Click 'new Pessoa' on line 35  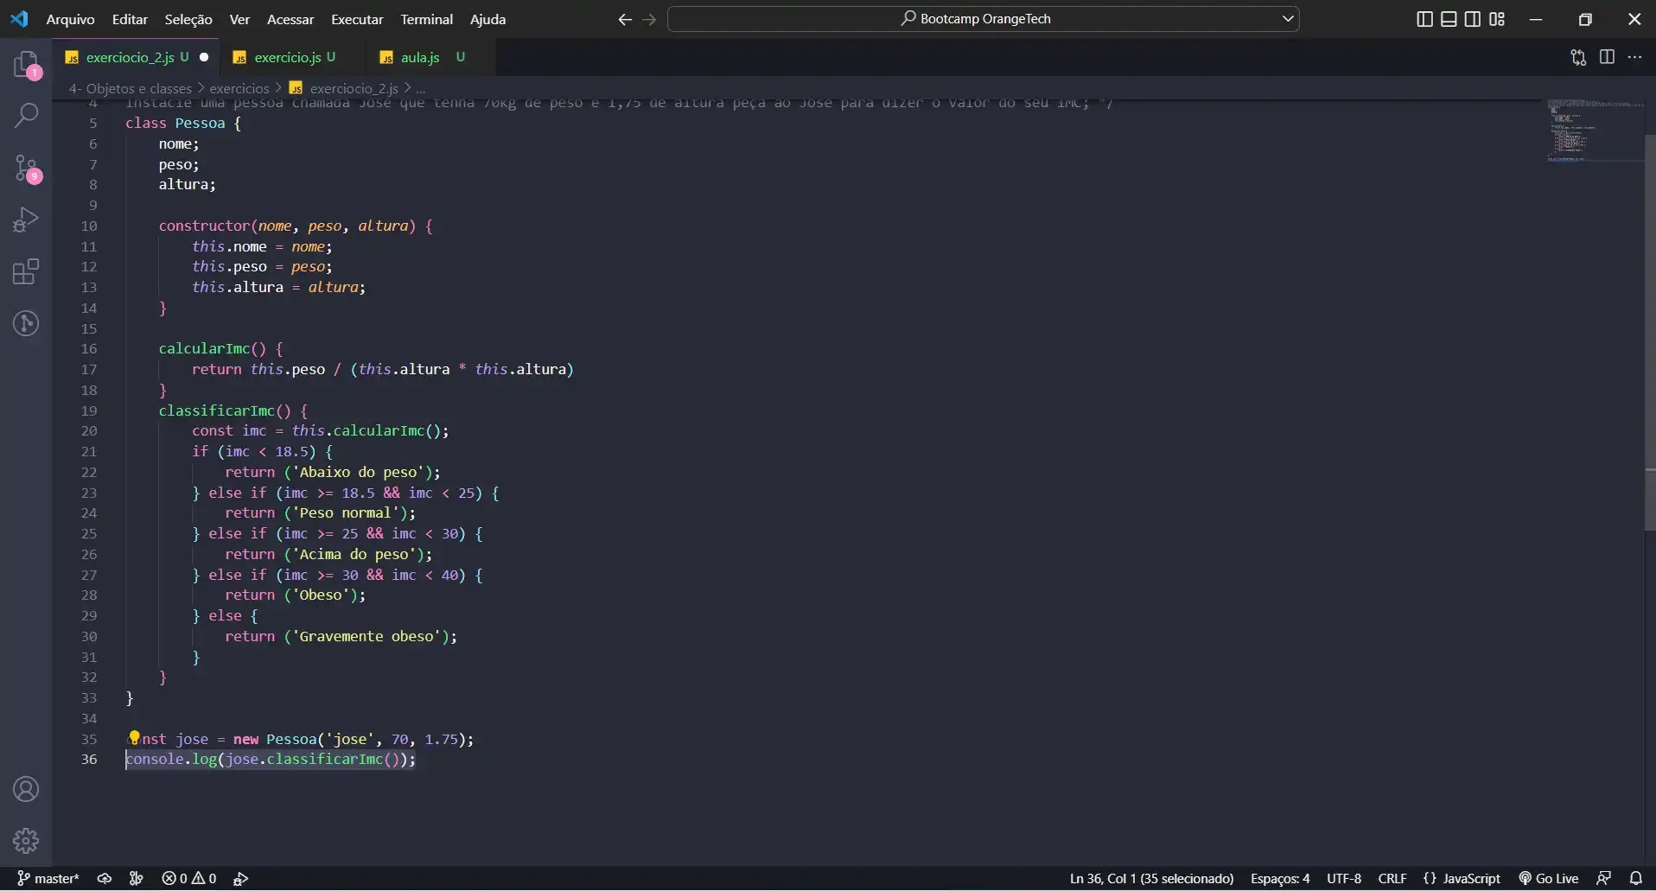(x=275, y=739)
